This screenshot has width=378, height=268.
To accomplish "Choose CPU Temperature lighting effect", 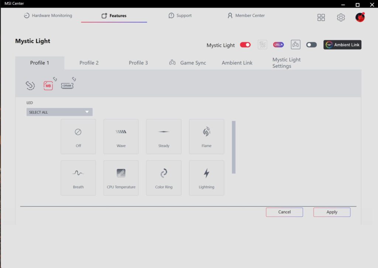I will click(121, 178).
